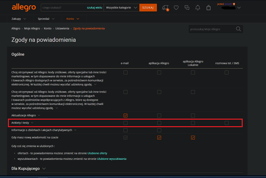
Task: Open favorites heart icon
Action: [176, 7]
